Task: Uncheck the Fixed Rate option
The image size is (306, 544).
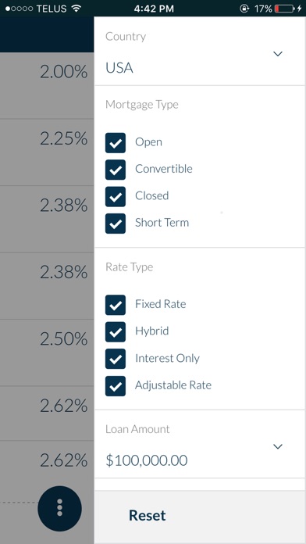Action: coord(116,305)
